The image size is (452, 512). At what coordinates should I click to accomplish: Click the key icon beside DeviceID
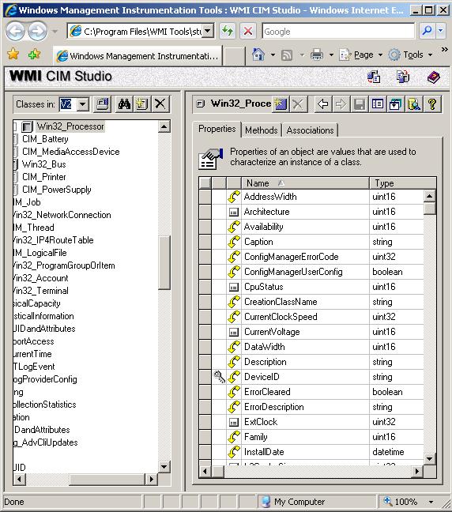219,377
